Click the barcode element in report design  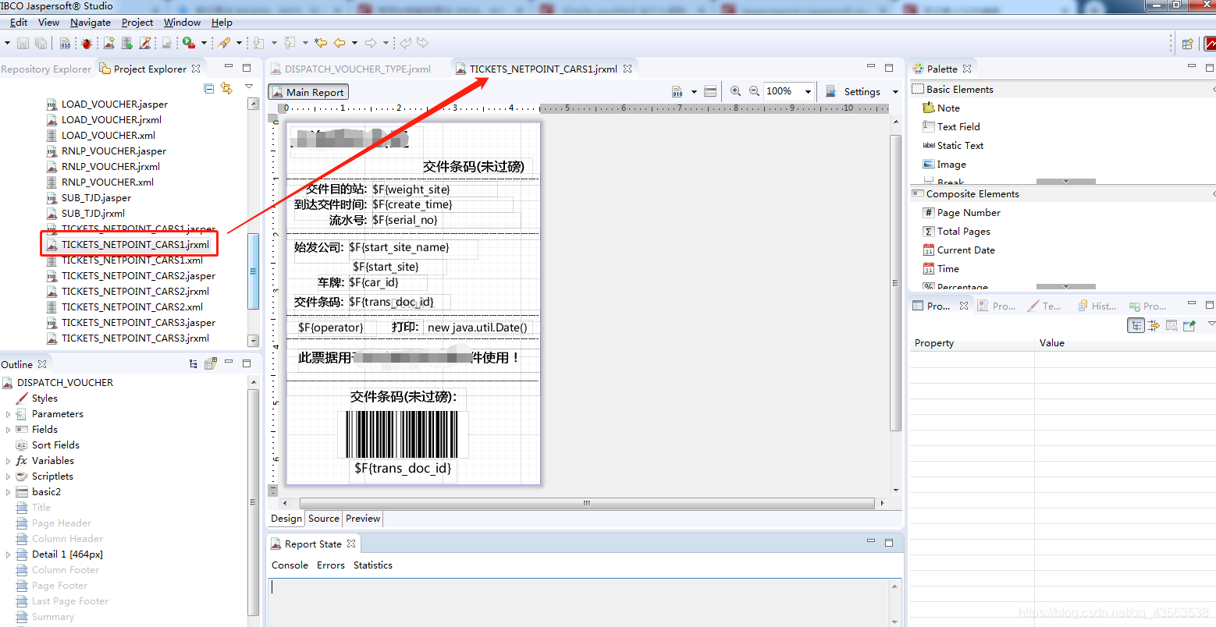403,434
